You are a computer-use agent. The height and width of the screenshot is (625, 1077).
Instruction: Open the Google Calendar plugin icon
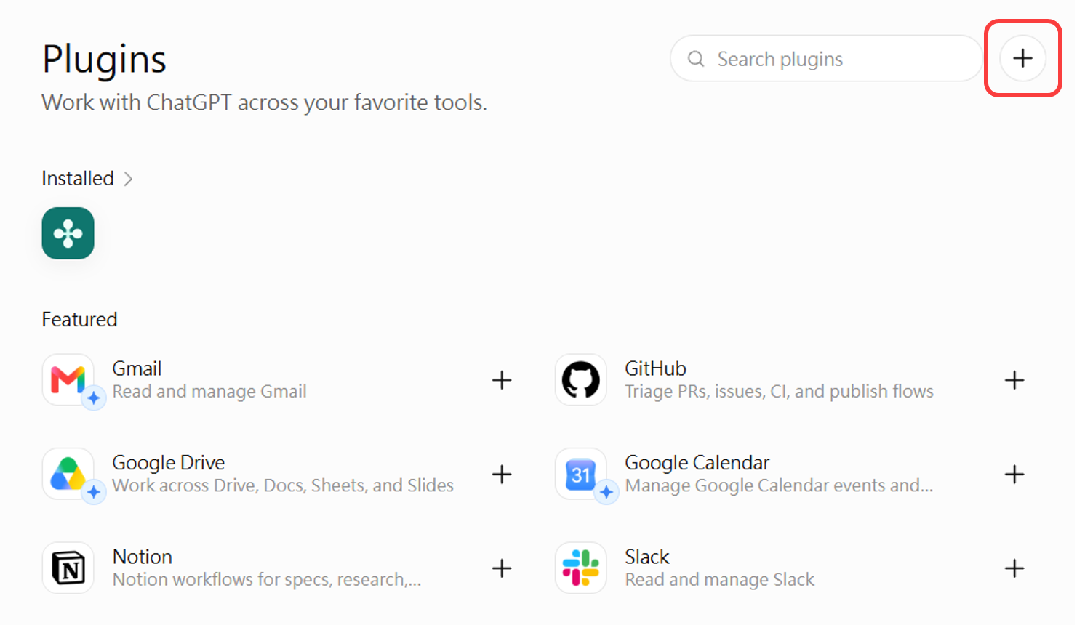[581, 474]
